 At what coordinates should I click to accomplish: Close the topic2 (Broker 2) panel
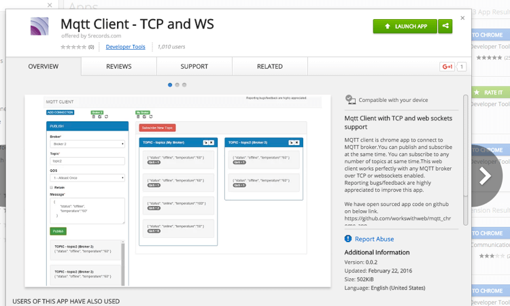[x=296, y=142]
